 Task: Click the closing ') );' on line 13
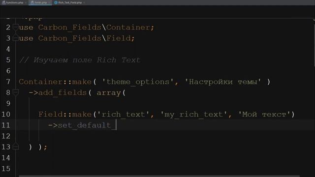click(x=38, y=147)
